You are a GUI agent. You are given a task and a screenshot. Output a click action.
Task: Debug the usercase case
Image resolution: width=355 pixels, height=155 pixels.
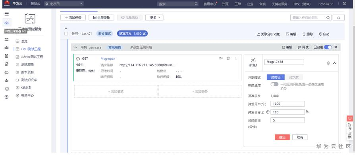pos(303,47)
